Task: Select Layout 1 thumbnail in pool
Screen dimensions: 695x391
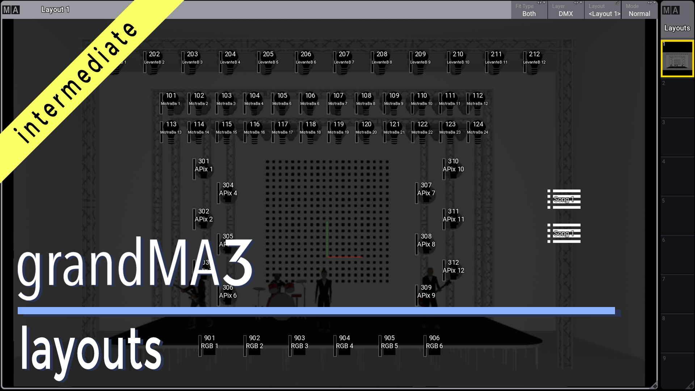Action: (677, 59)
